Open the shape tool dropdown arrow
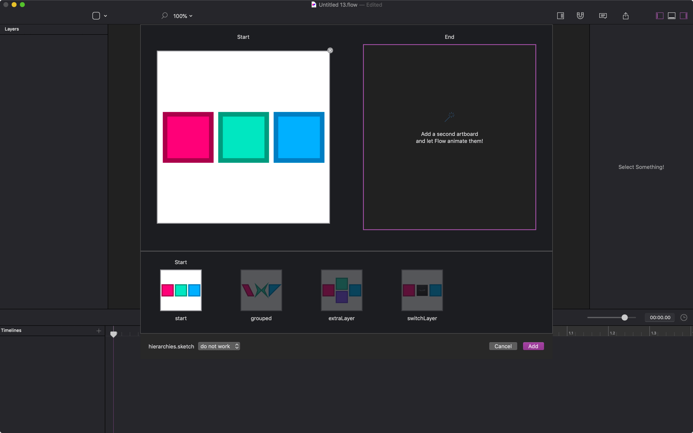Screen dimensions: 693x433 click(x=105, y=16)
